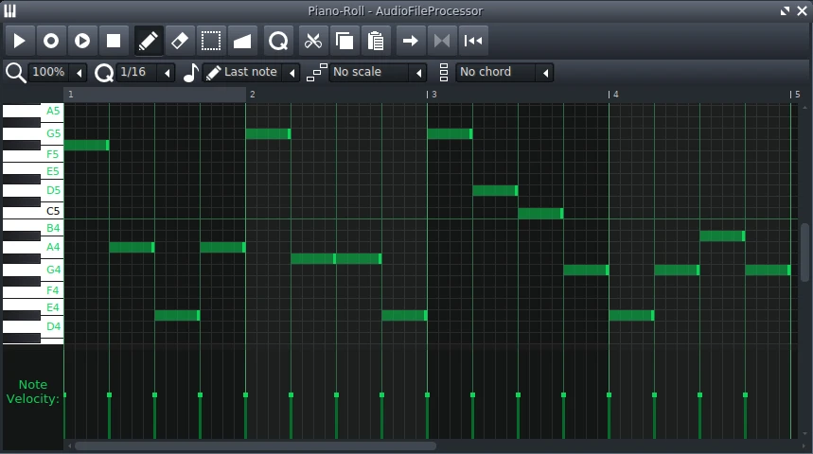
Task: Click the quantization Q icon beside 1/16
Action: coord(104,73)
